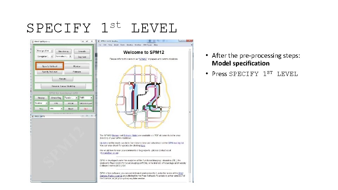Open Desktop menu in Graphics window
Image resolution: width=338 pixels, height=190 pixels.
130,45
